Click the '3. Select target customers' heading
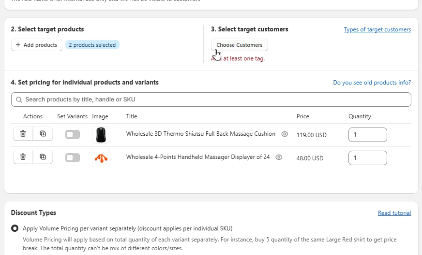Viewport: 422px width, 255px height. tap(250, 29)
